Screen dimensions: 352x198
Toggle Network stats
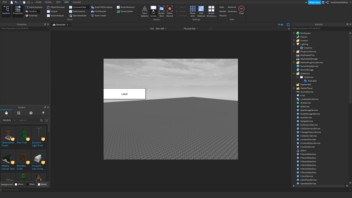click(232, 7)
